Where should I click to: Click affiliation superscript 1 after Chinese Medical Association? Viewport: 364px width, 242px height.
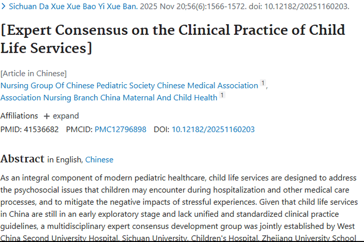pos(263,84)
